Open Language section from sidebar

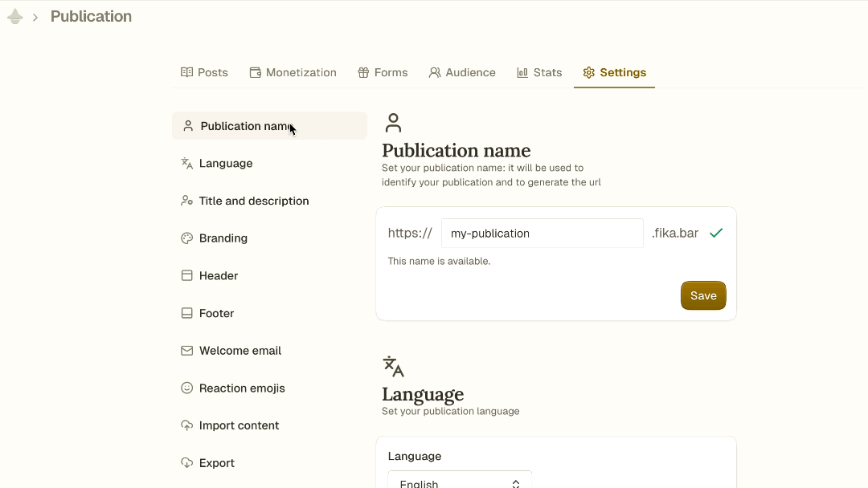225,164
